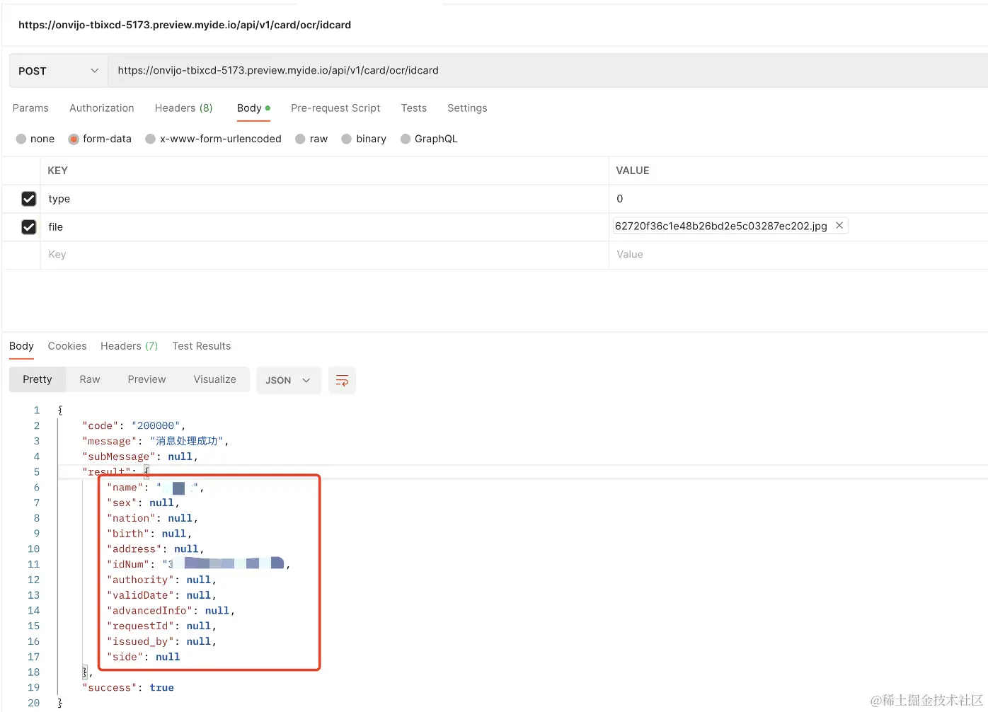
Task: Click the "success": true line
Action: coord(128,689)
